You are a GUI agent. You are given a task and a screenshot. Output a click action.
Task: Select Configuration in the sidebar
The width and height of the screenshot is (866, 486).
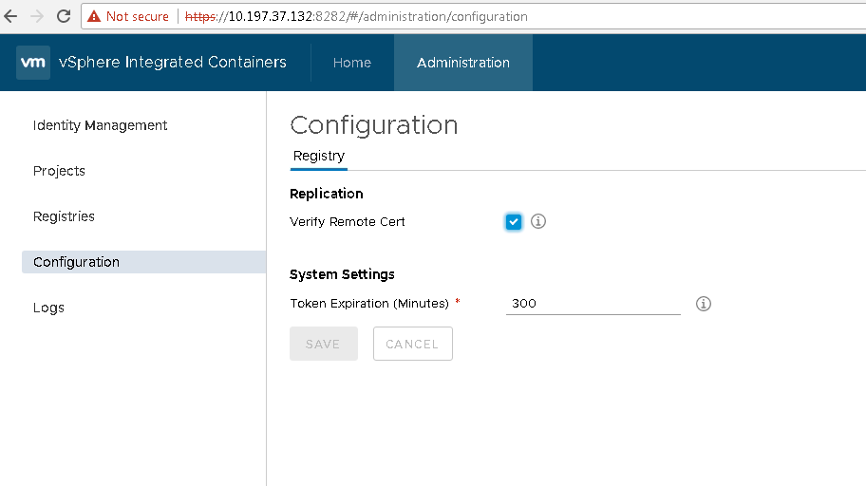(143, 262)
